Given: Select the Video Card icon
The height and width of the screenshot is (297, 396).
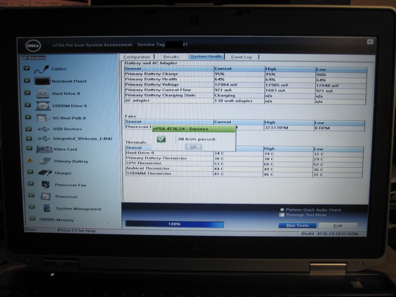Looking at the screenshot, I should [44, 149].
